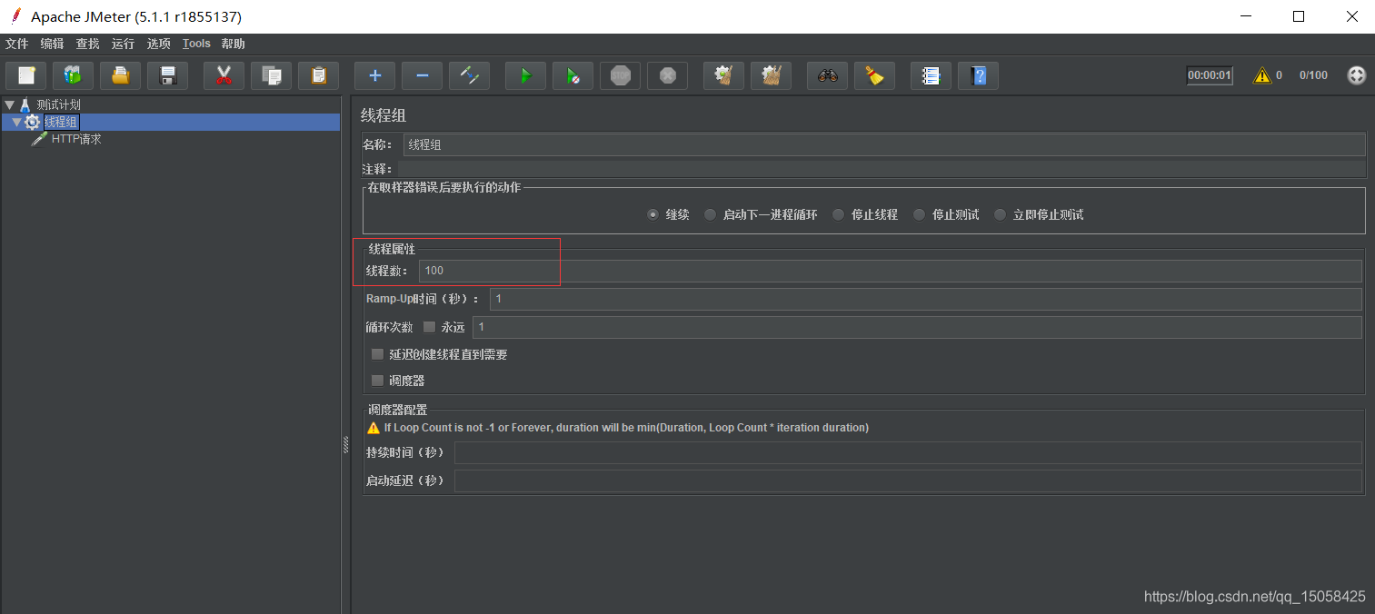Collapse the 线程组 tree node
The width and height of the screenshot is (1375, 614).
tap(16, 121)
